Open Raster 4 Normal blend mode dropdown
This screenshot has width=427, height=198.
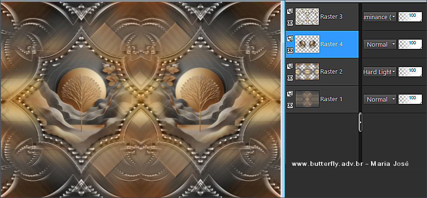click(380, 44)
